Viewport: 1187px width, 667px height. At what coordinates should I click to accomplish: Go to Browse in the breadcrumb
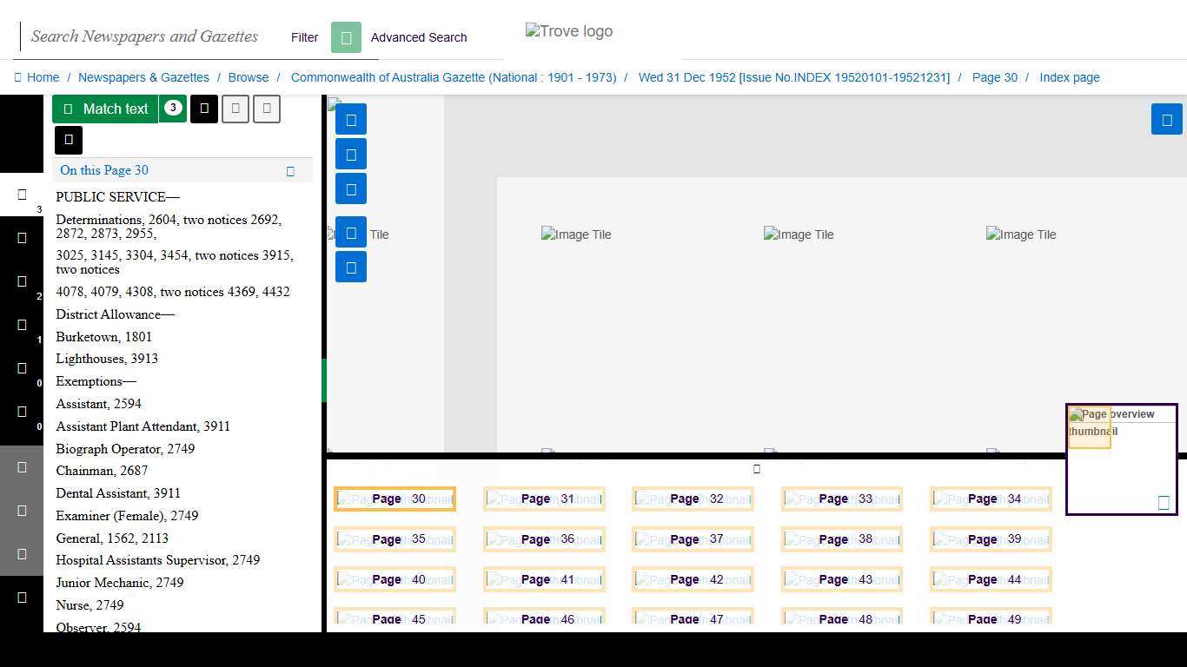(249, 77)
